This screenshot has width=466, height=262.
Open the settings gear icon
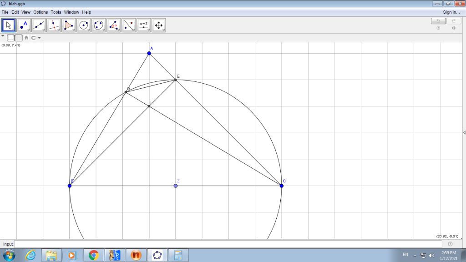pyautogui.click(x=454, y=28)
